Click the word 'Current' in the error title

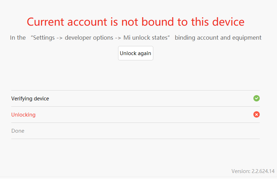click(x=45, y=22)
